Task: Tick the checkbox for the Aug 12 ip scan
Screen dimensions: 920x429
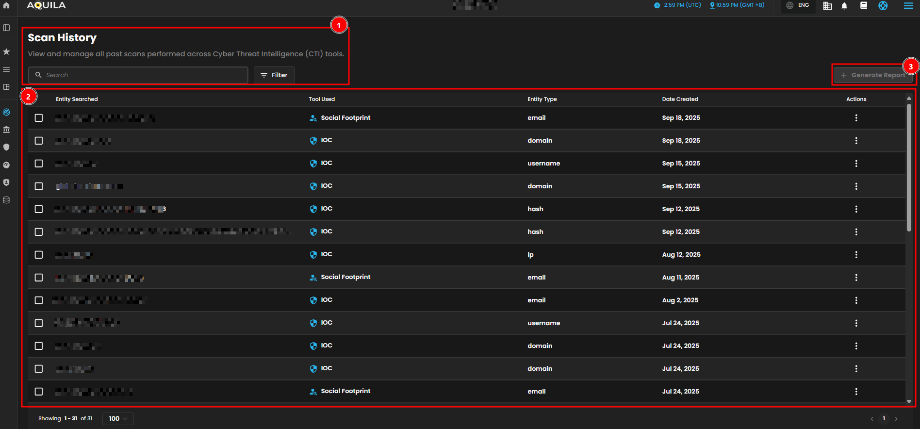Action: point(39,255)
